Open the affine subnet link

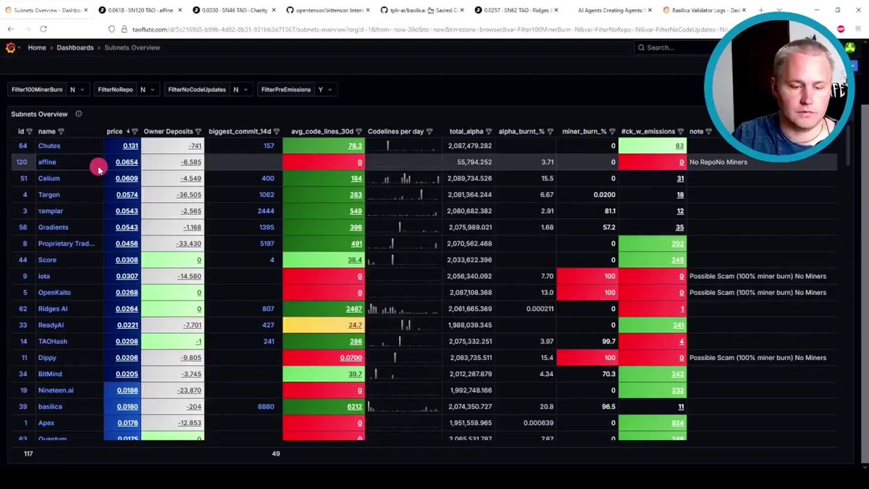click(x=47, y=162)
